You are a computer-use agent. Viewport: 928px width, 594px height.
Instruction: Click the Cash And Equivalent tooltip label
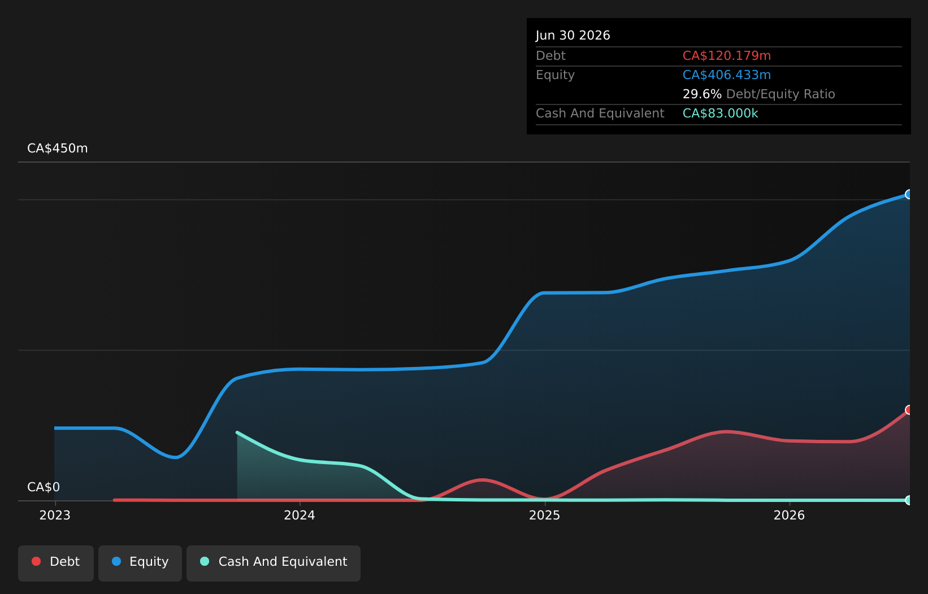600,113
